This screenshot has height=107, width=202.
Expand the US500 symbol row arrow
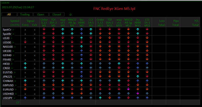pos(13,42)
